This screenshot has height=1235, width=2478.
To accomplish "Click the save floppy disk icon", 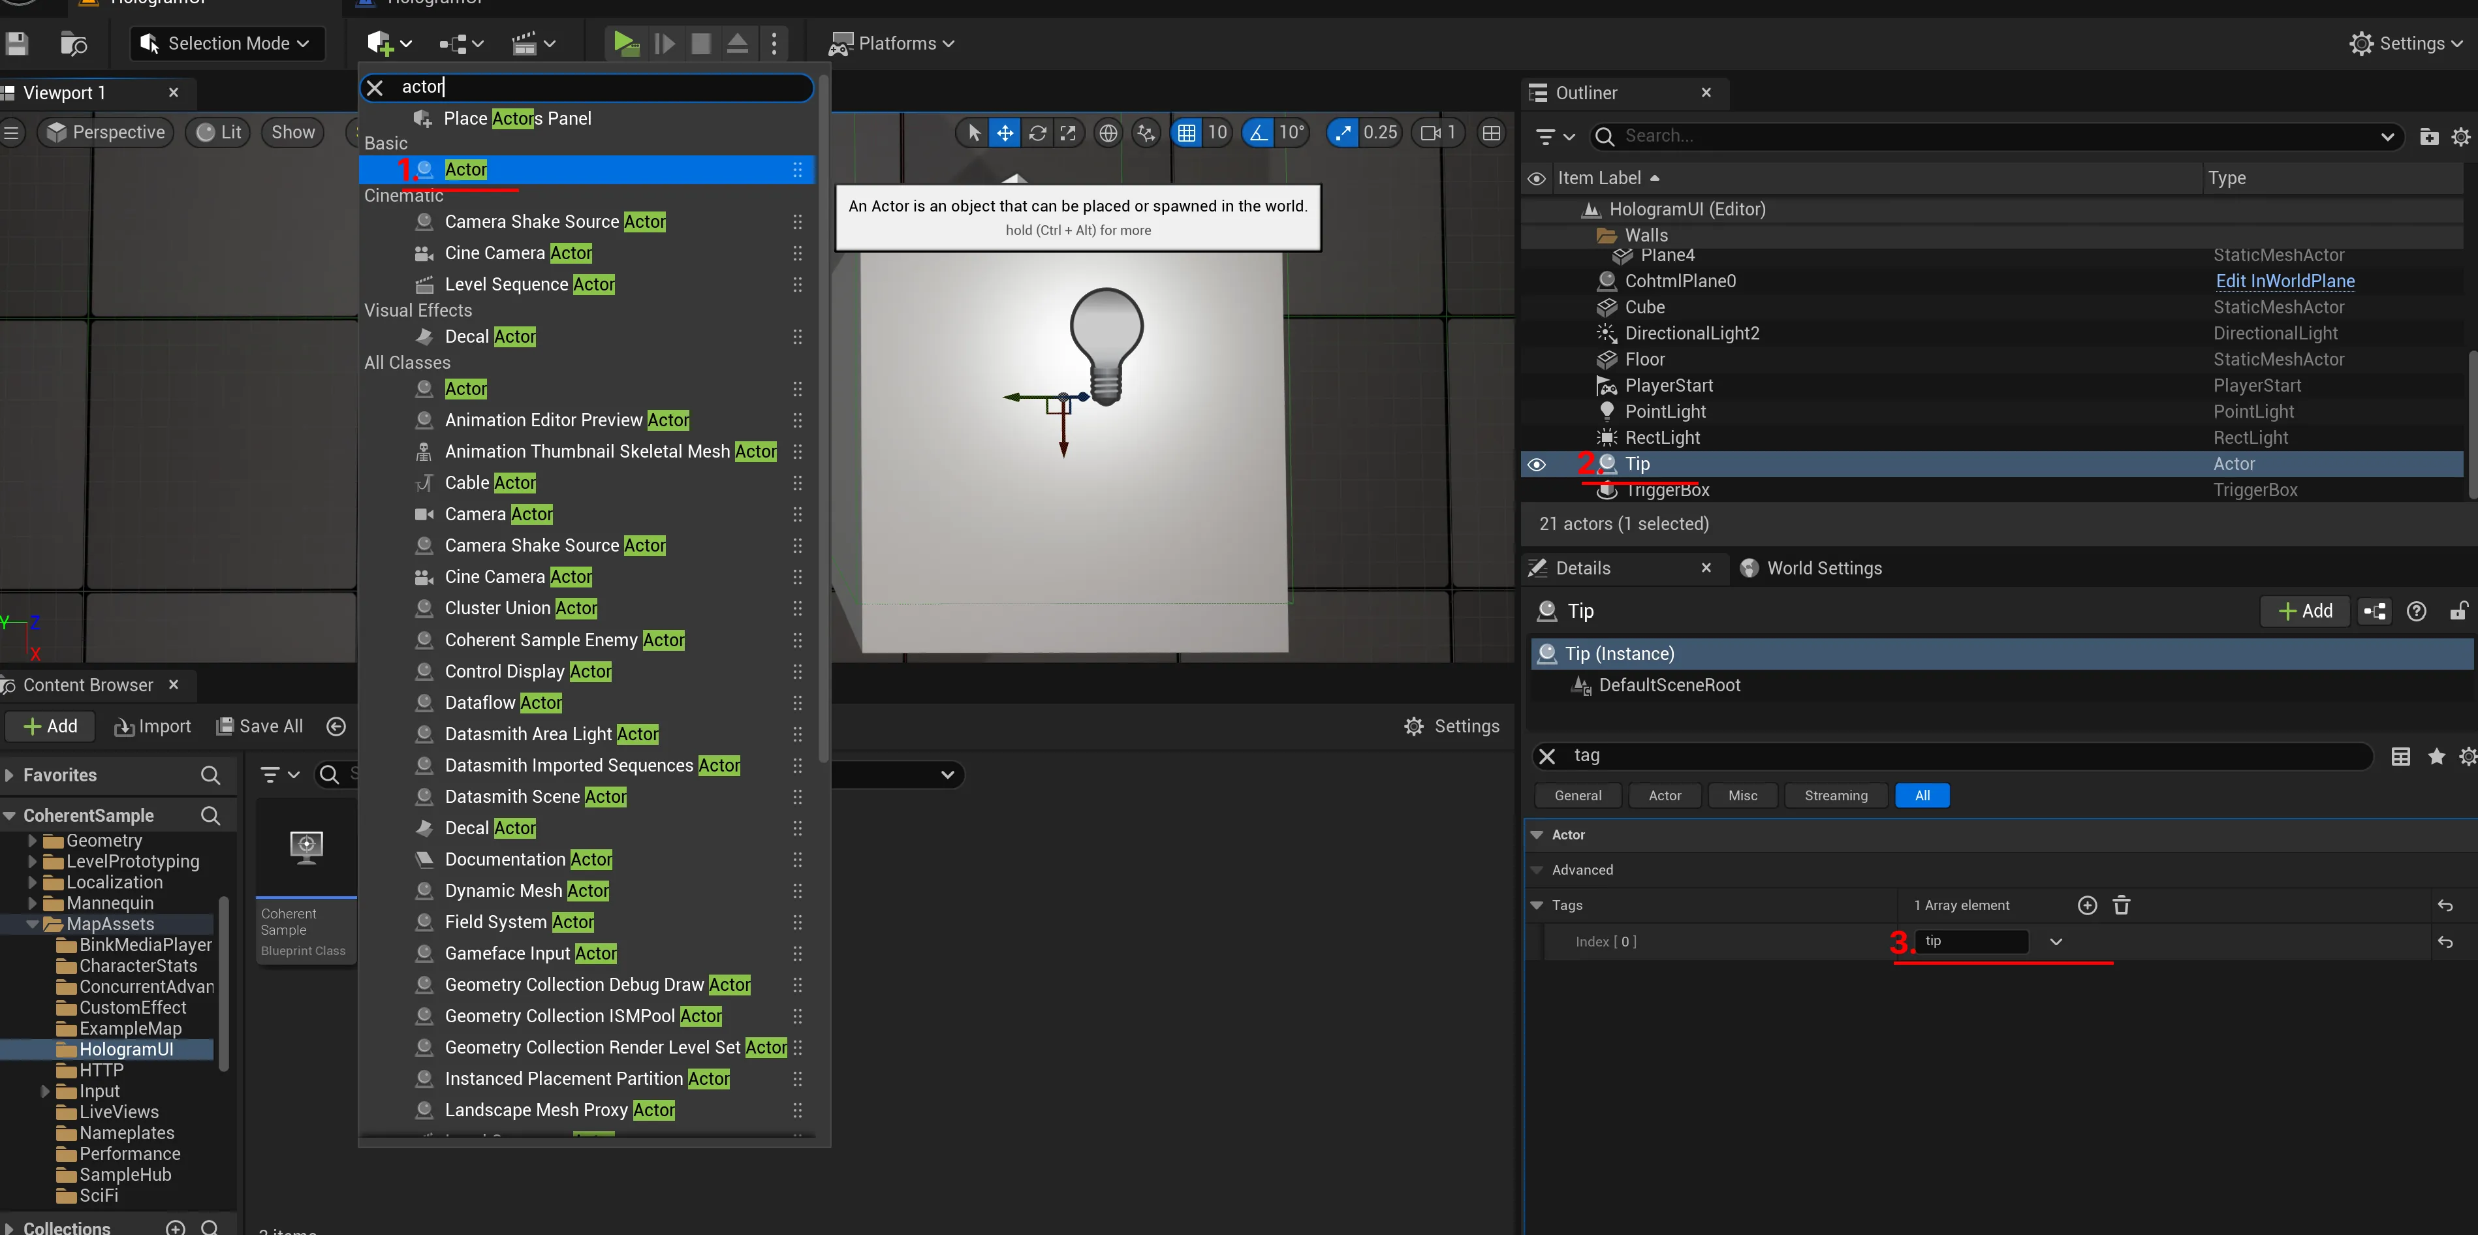I will [16, 43].
